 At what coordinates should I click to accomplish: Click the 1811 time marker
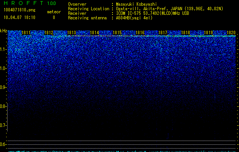point(26,33)
